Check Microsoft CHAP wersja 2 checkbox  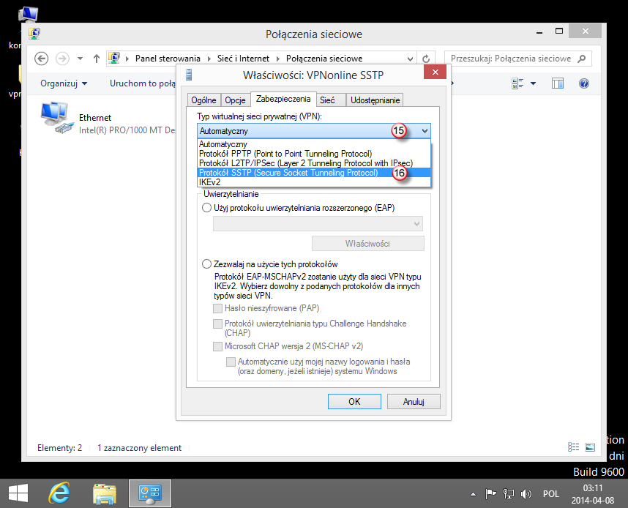click(218, 346)
